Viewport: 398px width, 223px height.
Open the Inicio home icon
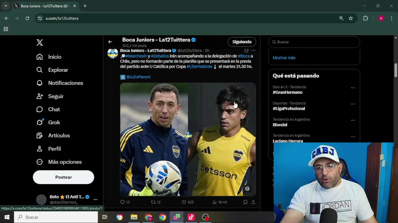coord(39,57)
